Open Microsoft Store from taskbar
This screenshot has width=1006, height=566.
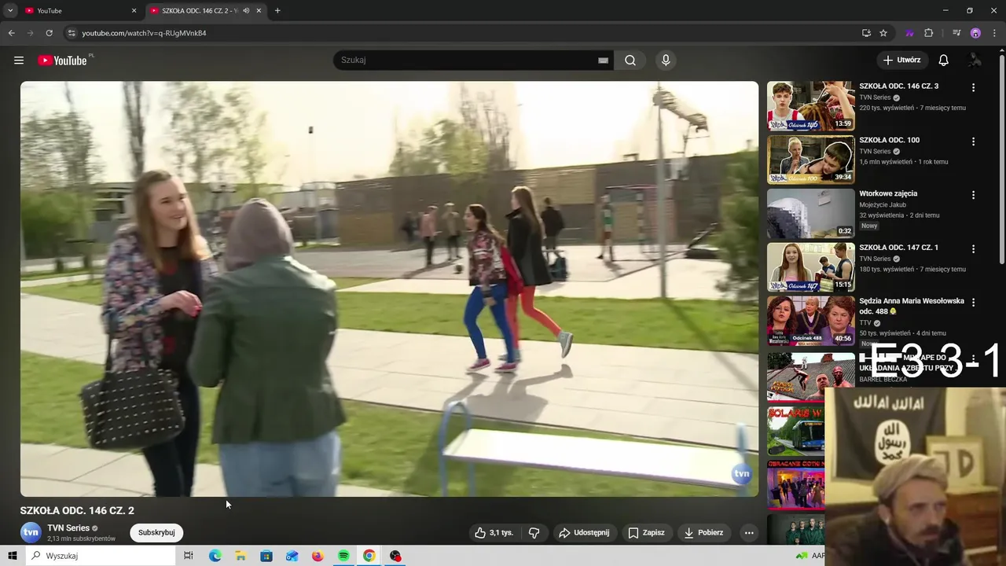pos(266,556)
